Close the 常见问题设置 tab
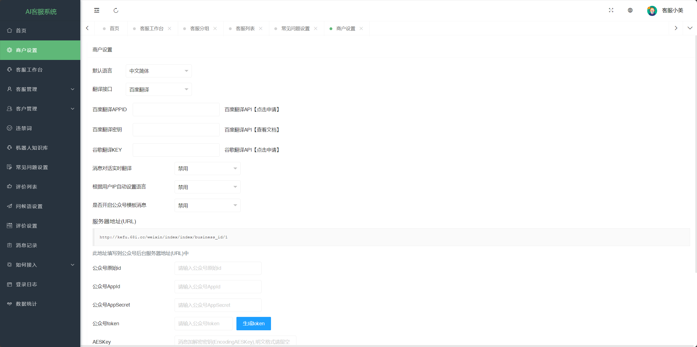 [316, 28]
